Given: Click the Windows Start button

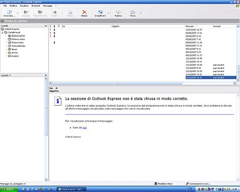Looking at the screenshot, I should coord(9,189).
